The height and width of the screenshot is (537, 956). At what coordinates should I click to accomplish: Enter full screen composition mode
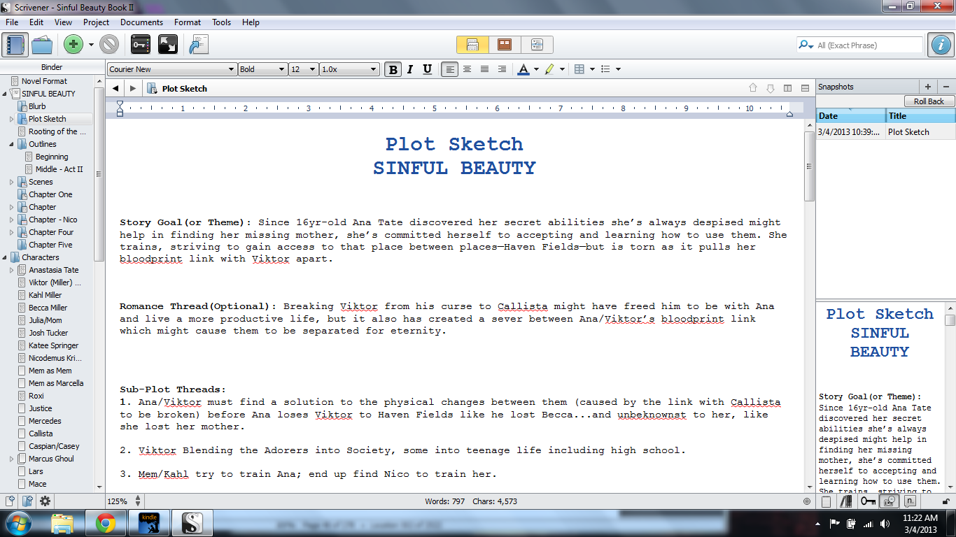(x=168, y=45)
